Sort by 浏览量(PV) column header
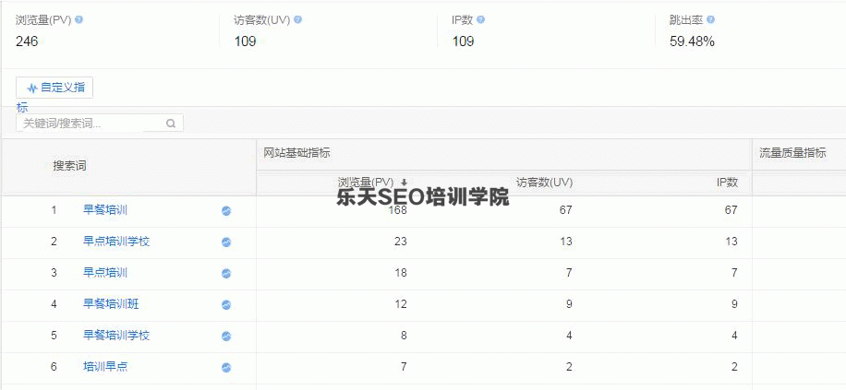 (x=366, y=183)
